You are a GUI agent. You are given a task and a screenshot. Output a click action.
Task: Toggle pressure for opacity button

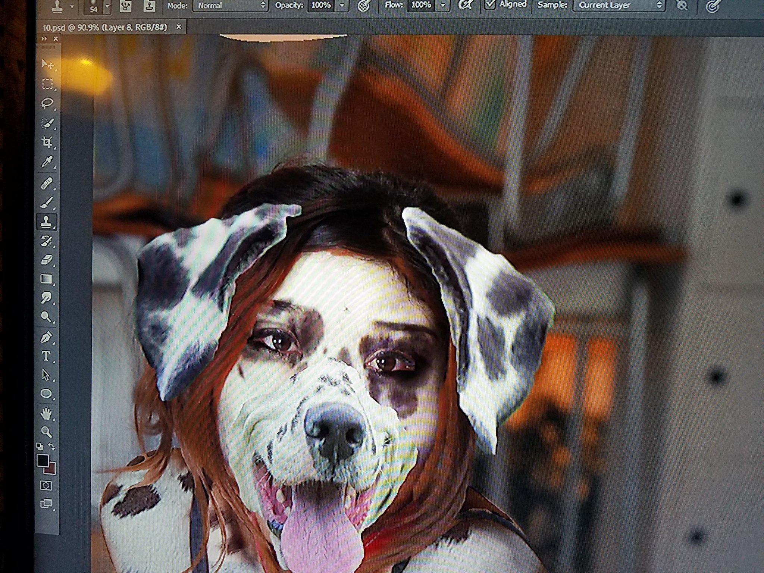(364, 6)
